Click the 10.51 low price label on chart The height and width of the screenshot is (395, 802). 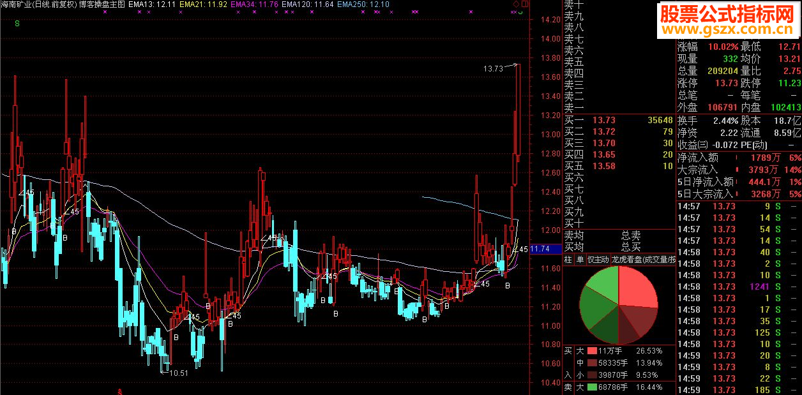point(178,373)
